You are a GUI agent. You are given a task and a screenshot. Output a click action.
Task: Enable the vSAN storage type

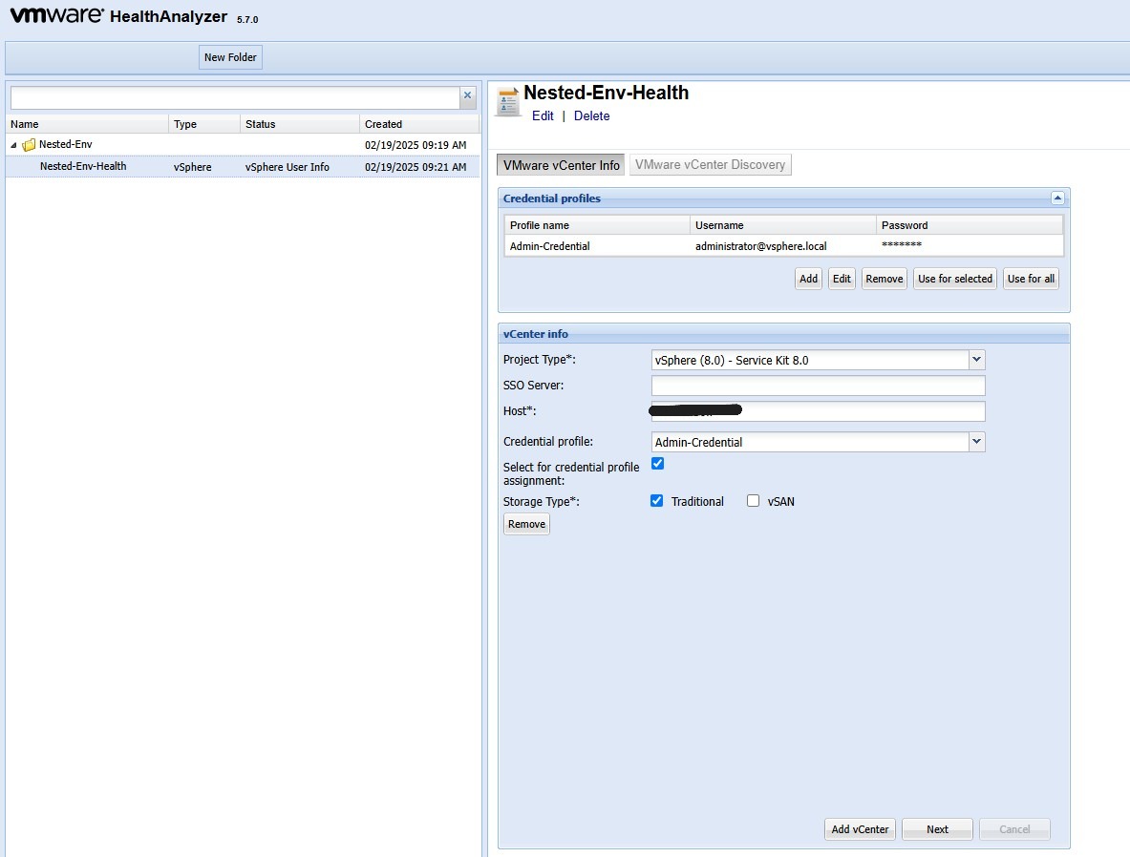tap(753, 500)
